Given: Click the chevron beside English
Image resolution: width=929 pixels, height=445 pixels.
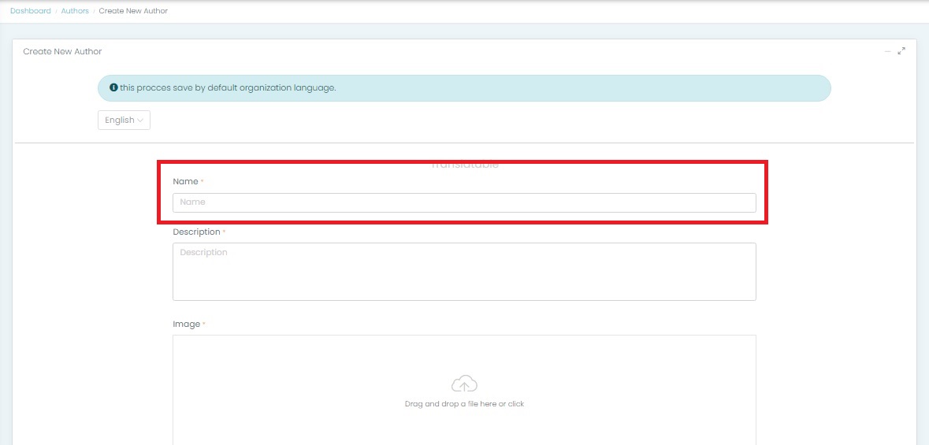Looking at the screenshot, I should coord(140,121).
